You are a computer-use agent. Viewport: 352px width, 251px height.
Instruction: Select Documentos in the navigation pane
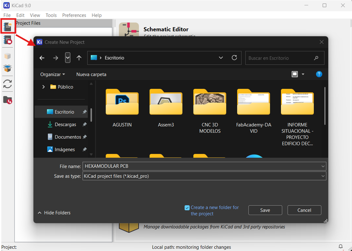pos(61,137)
